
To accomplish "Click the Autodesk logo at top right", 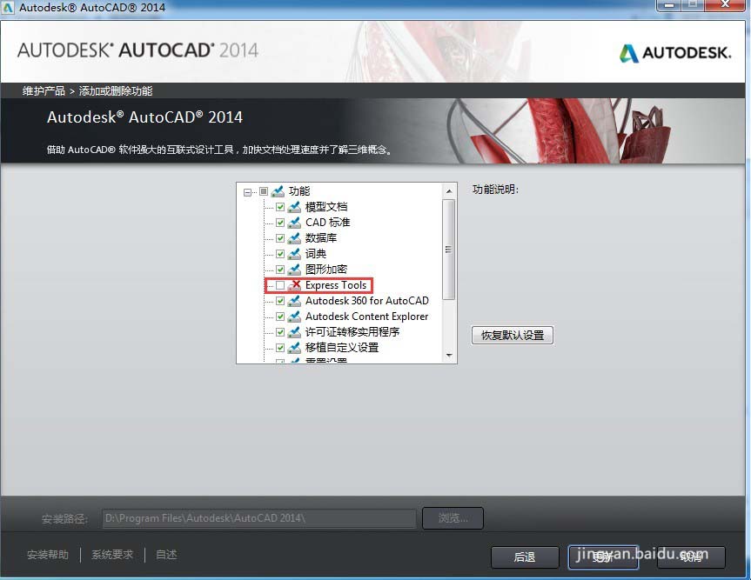I will (675, 53).
